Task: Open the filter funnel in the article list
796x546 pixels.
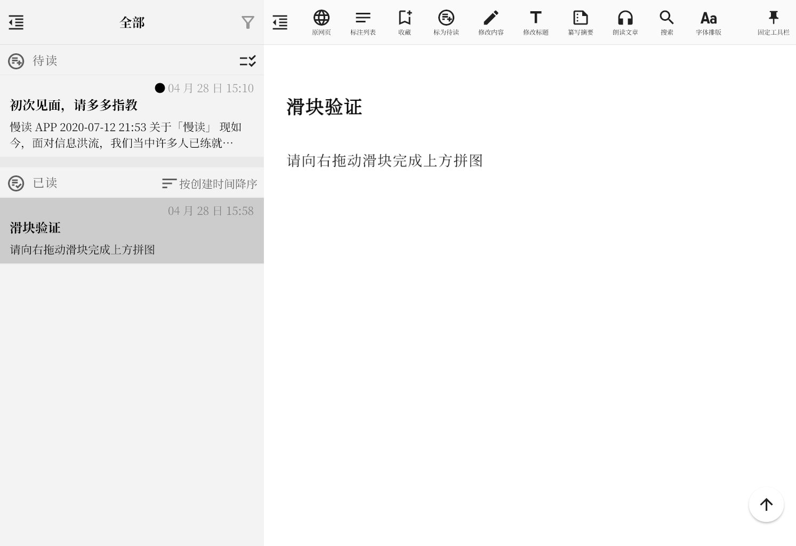Action: click(x=248, y=22)
